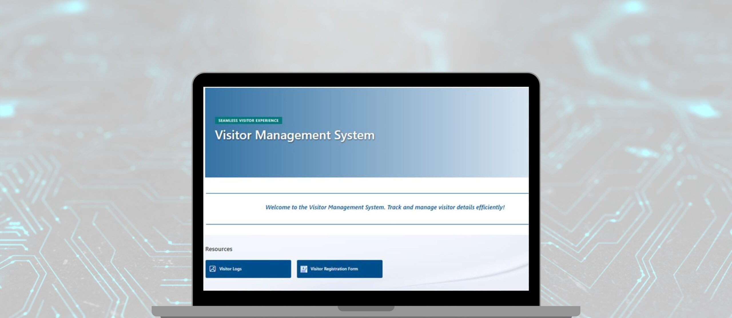Image resolution: width=732 pixels, height=318 pixels.
Task: Click the Visitor Logs picture icon
Action: [212, 269]
